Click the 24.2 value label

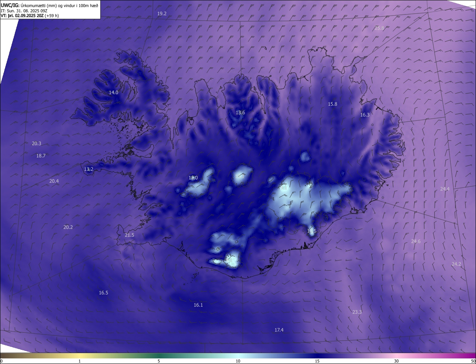[456, 264]
